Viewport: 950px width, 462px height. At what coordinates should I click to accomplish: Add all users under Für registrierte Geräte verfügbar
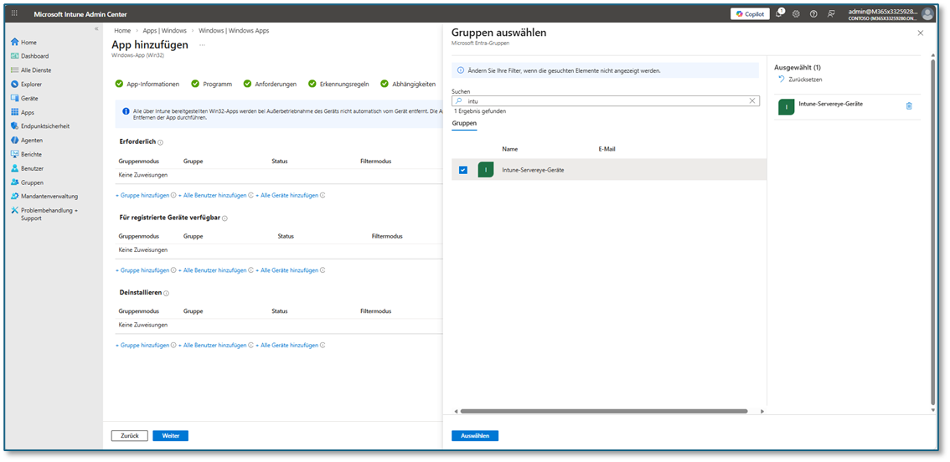[212, 270]
